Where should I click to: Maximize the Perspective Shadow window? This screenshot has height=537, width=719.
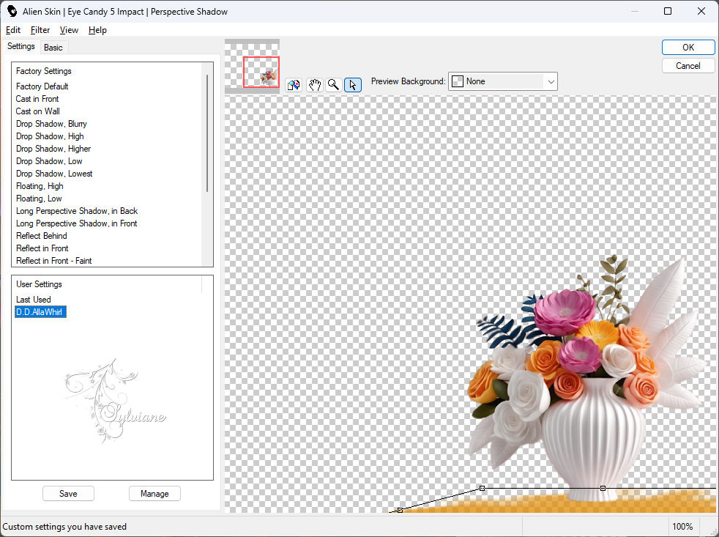point(668,11)
